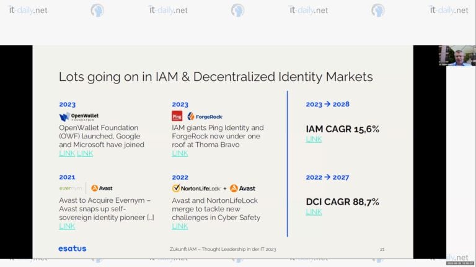Click the NortonLifeLock logo
476x267 pixels.
point(196,189)
